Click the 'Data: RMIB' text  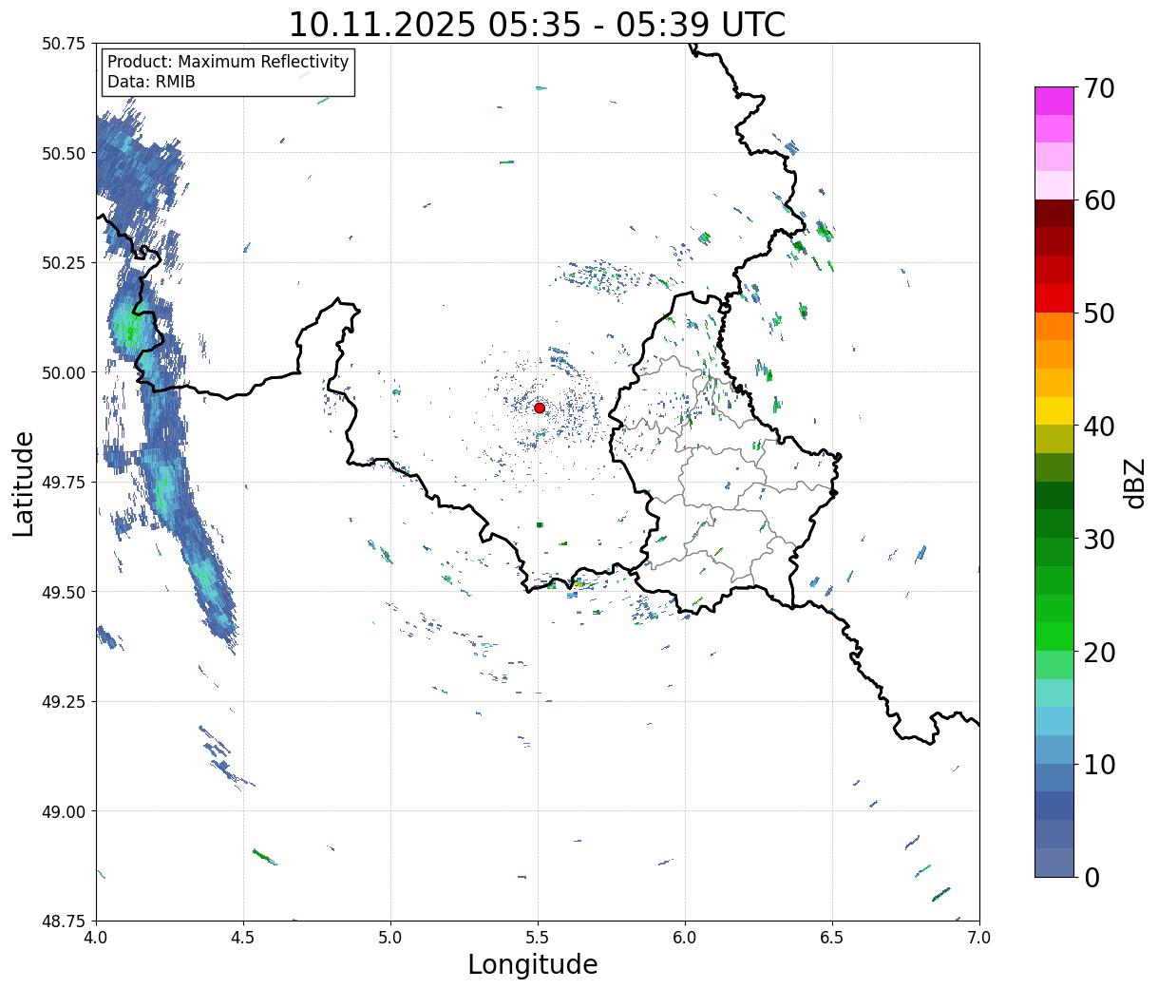pos(151,82)
